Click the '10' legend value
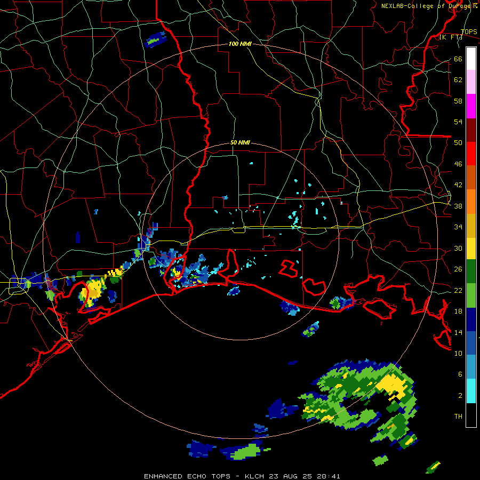The height and width of the screenshot is (480, 480). point(458,353)
